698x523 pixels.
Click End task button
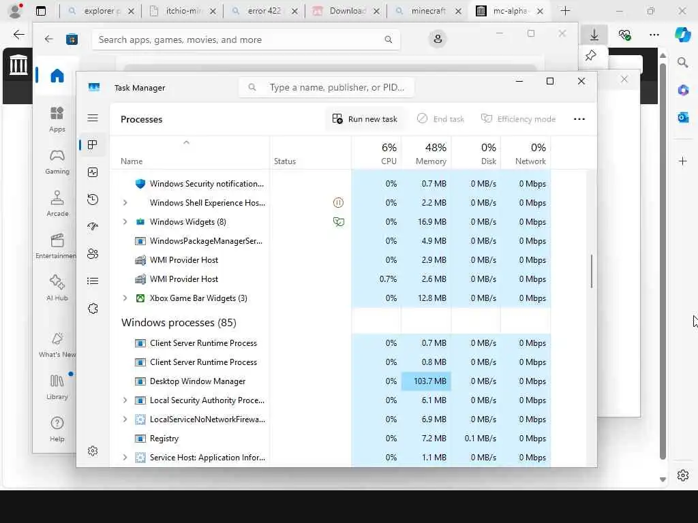[441, 119]
